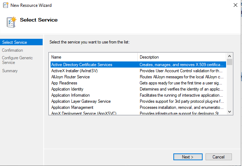Click the service list scrollbar thumb
The width and height of the screenshot is (242, 166).
click(x=229, y=62)
